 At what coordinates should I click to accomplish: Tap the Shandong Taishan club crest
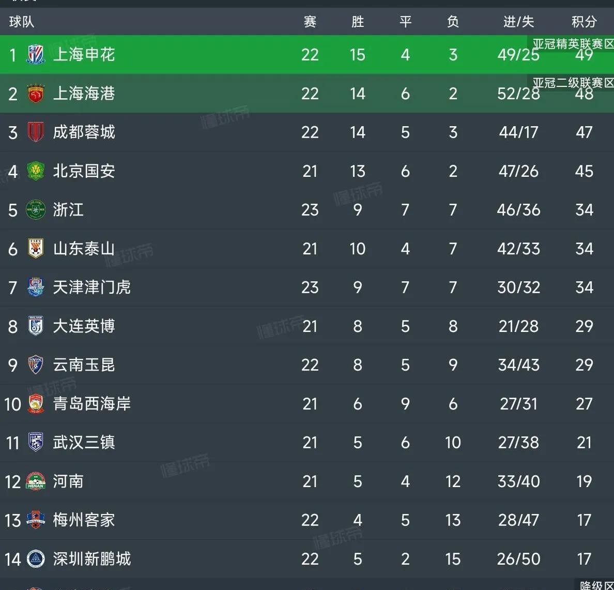click(x=36, y=249)
